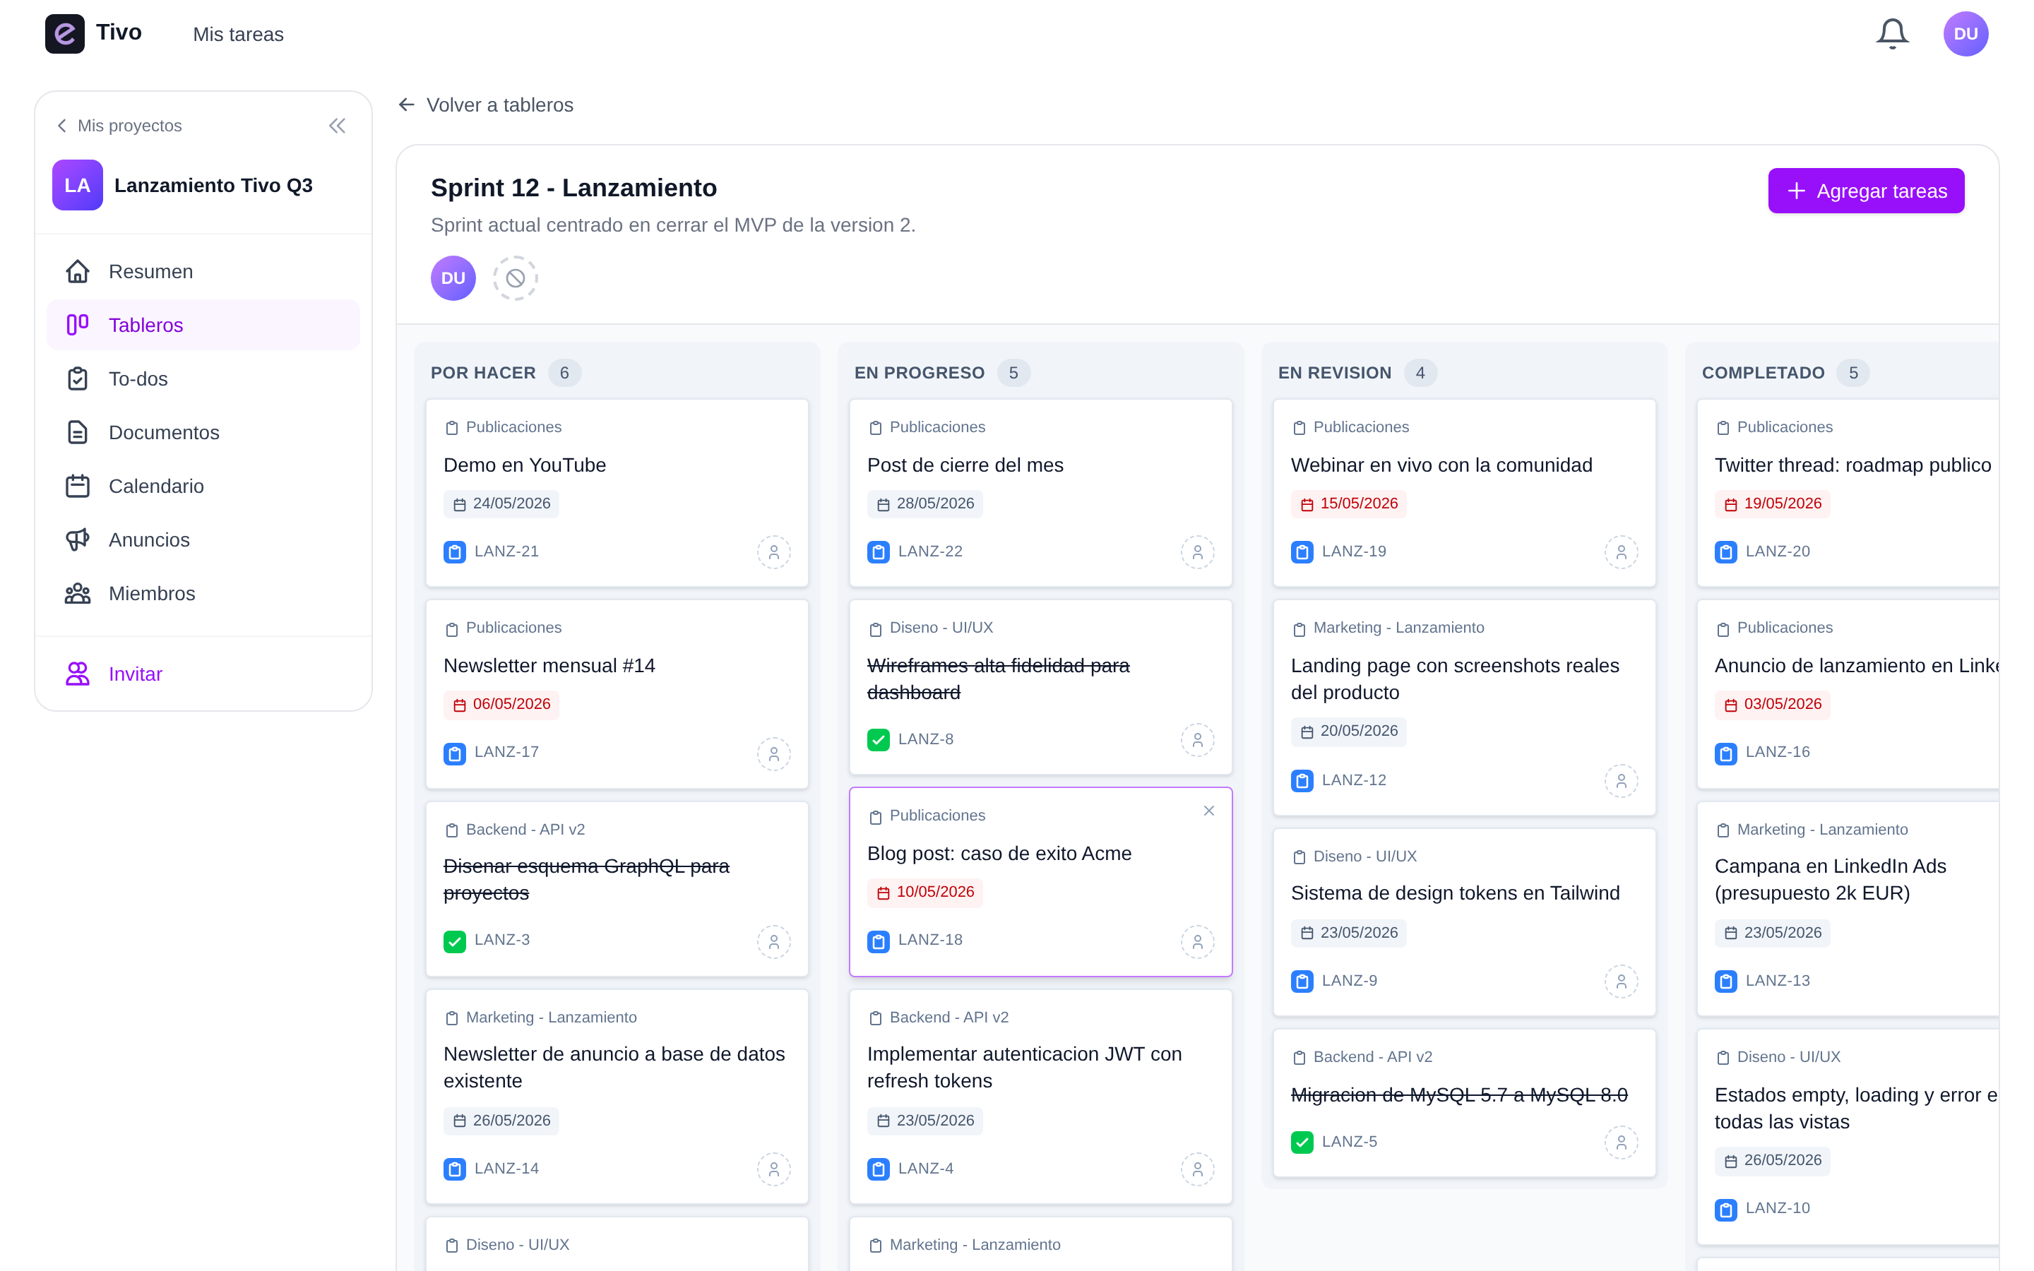Image resolution: width=2034 pixels, height=1271 pixels.
Task: Collapse the sidebar with double chevron
Action: (x=337, y=126)
